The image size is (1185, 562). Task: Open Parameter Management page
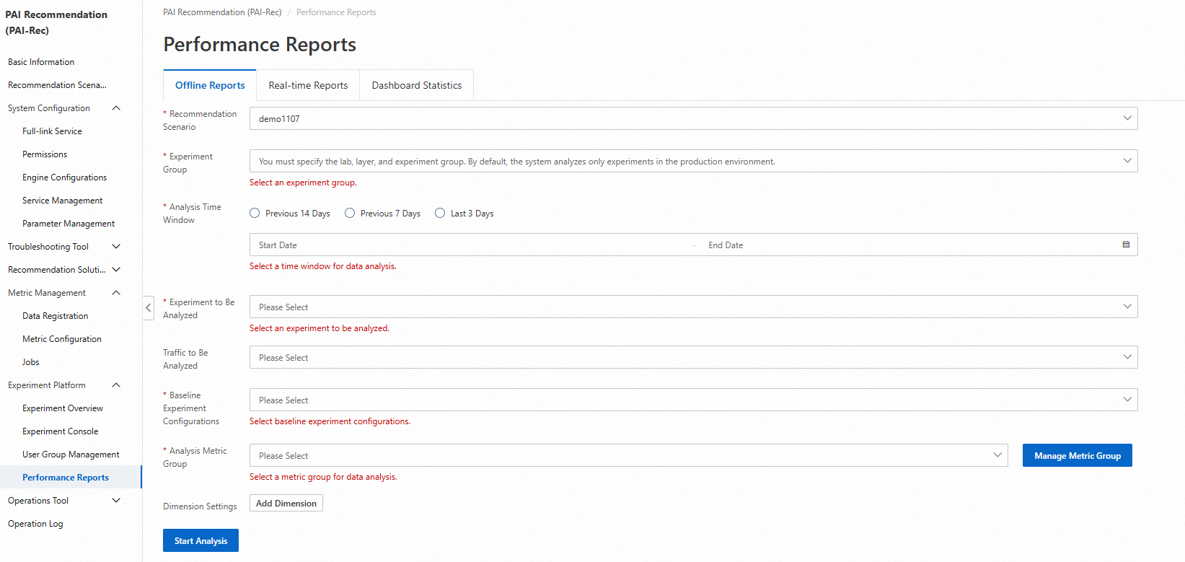click(x=69, y=224)
